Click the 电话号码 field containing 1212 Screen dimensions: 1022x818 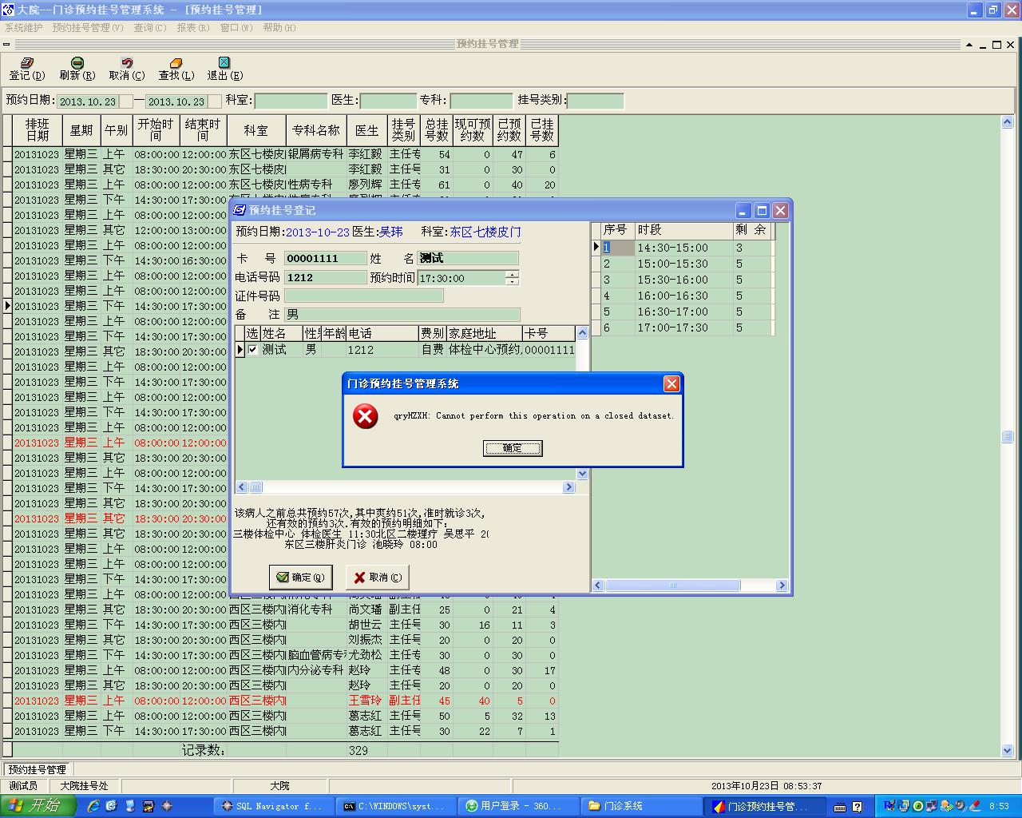(325, 277)
